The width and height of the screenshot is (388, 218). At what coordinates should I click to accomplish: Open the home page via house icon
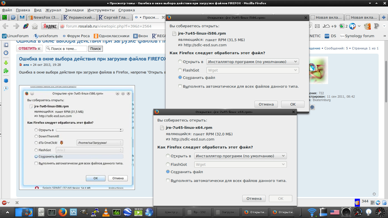coord(35,26)
